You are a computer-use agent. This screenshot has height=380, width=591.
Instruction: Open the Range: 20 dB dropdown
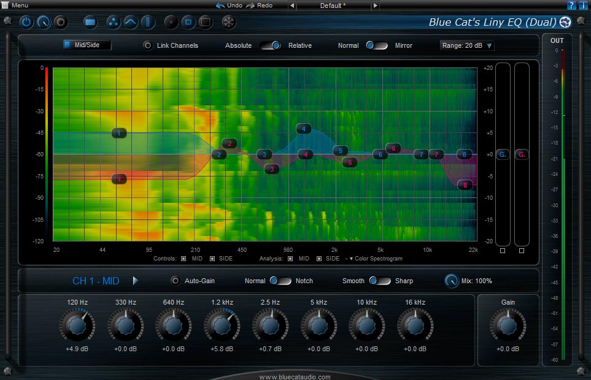click(x=466, y=45)
